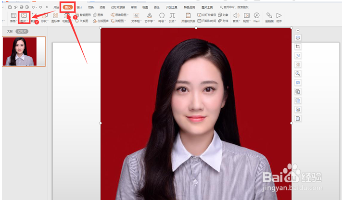Insert 智能图形 smart graphic

(x=83, y=15)
